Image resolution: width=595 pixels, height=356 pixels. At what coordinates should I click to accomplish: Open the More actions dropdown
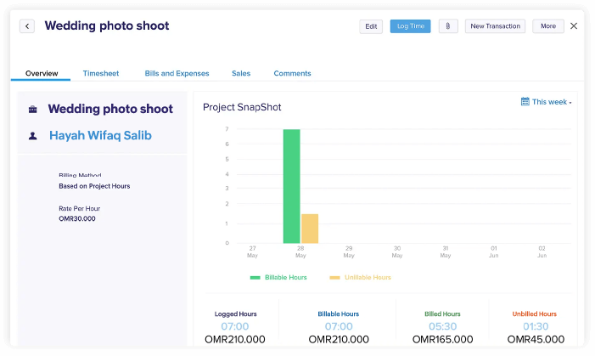548,26
